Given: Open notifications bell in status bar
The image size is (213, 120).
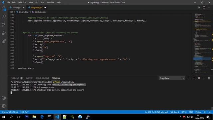Looking at the screenshot, I should tap(210, 112).
